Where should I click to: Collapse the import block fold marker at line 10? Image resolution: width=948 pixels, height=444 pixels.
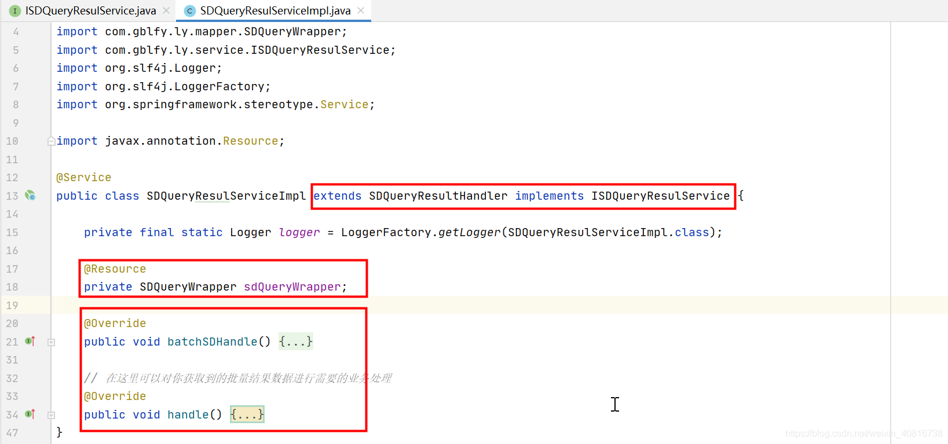click(x=51, y=141)
